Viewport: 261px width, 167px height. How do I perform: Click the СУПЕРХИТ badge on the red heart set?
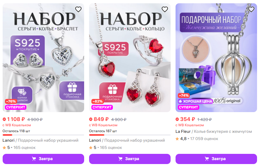tap(102, 107)
